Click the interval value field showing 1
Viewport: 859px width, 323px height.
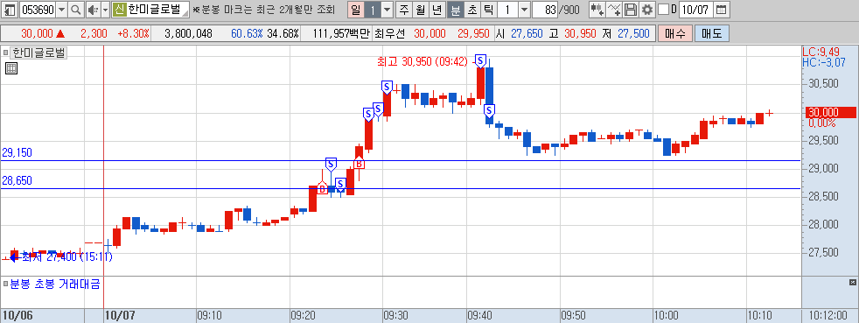507,10
